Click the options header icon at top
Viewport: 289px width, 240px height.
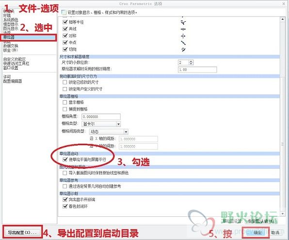64,12
